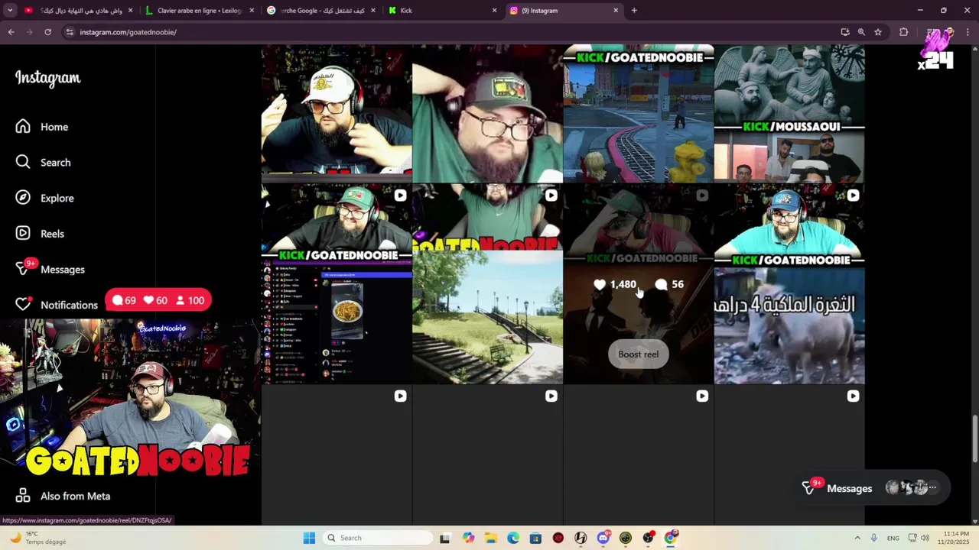Open the park stairs scenery reel
The width and height of the screenshot is (979, 550).
pyautogui.click(x=487, y=284)
